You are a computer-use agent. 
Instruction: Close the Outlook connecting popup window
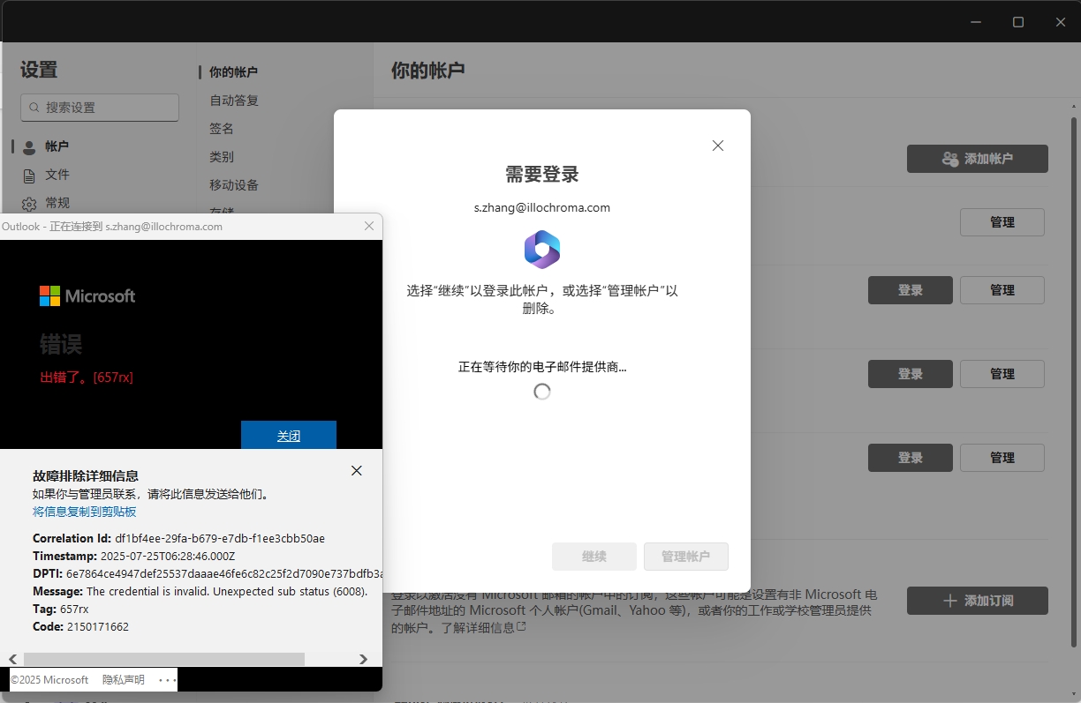(370, 227)
